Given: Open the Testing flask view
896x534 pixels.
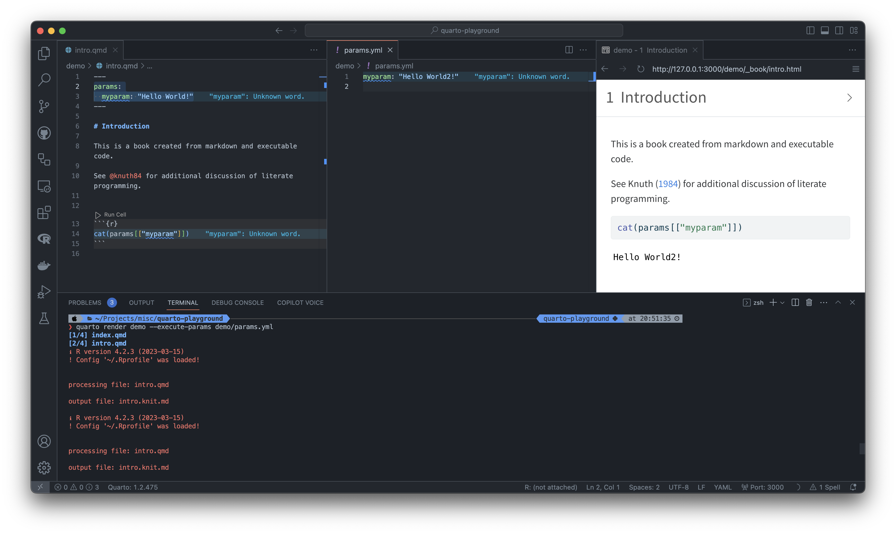Looking at the screenshot, I should pyautogui.click(x=44, y=319).
